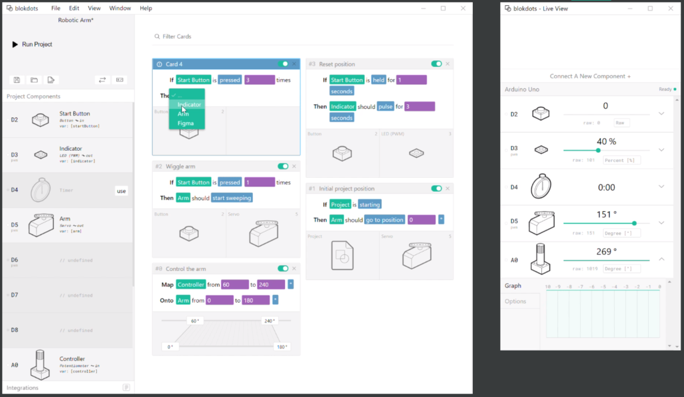The image size is (684, 397).
Task: Turn off the Wiggle arm card toggle
Action: click(x=283, y=166)
